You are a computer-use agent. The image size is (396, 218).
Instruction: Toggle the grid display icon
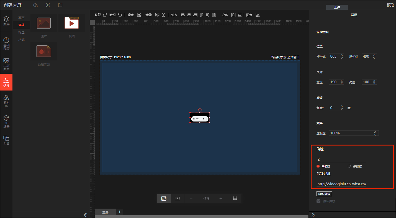pos(235,198)
